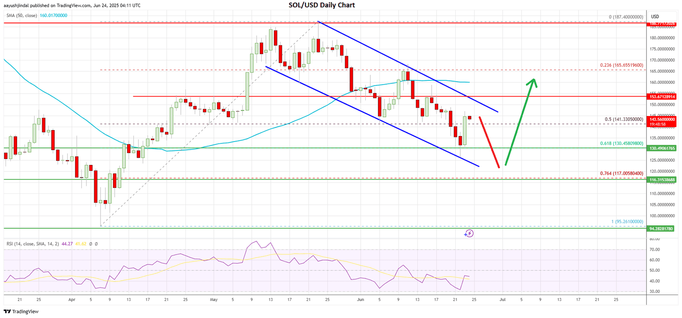Viewport: 682px width, 318px height.
Task: Click the RSI value 44.27 in the legend
Action: tap(67, 244)
